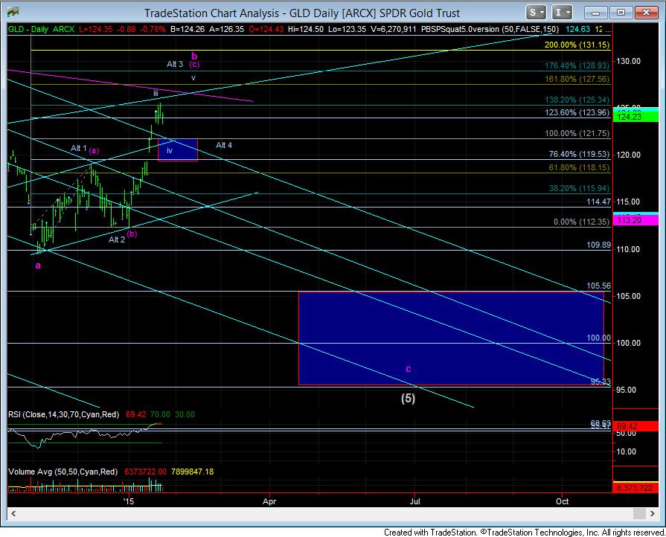Click the 114.47 horizontal level label
This screenshot has width=666, height=537.
pyautogui.click(x=598, y=202)
